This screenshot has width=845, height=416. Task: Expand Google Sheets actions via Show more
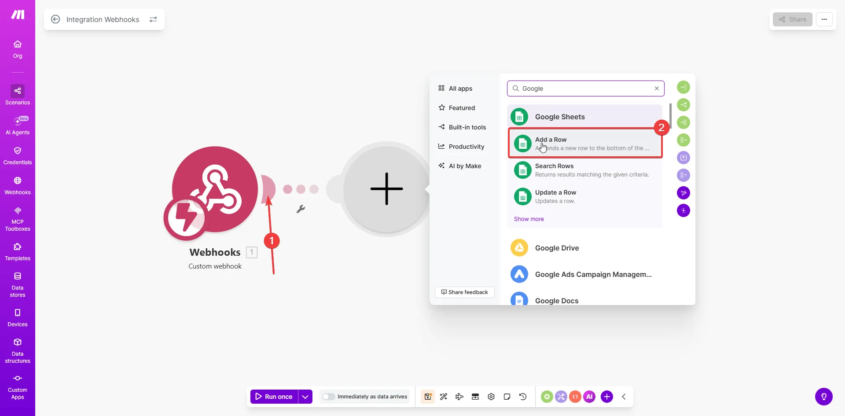tap(529, 219)
